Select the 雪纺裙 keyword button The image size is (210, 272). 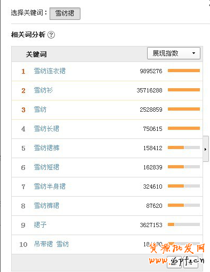pos(65,13)
